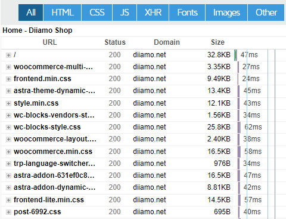The width and height of the screenshot is (286, 219).
Task: Select the 27ms timing of woocommerce-multi
Action: (x=251, y=67)
